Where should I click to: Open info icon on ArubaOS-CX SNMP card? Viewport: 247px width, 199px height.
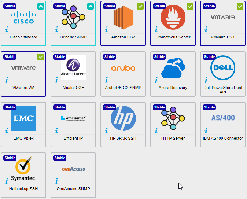(x=106, y=80)
